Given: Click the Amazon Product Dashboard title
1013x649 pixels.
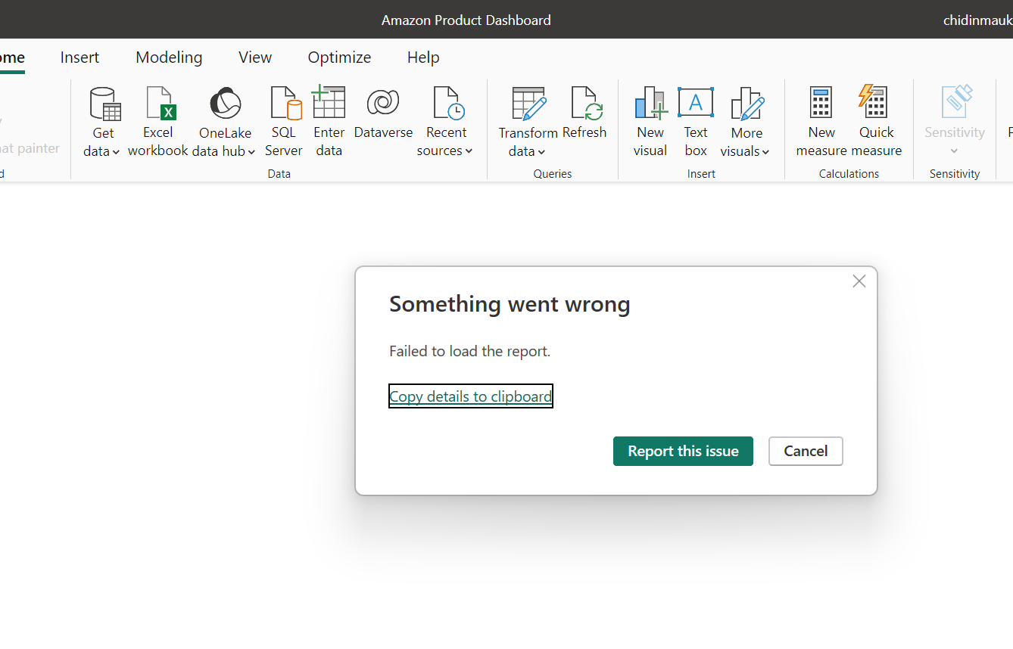Looking at the screenshot, I should pos(466,20).
